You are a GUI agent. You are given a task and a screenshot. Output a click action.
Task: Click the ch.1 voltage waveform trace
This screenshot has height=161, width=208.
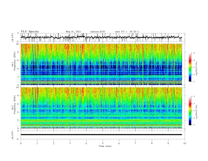(101, 37)
